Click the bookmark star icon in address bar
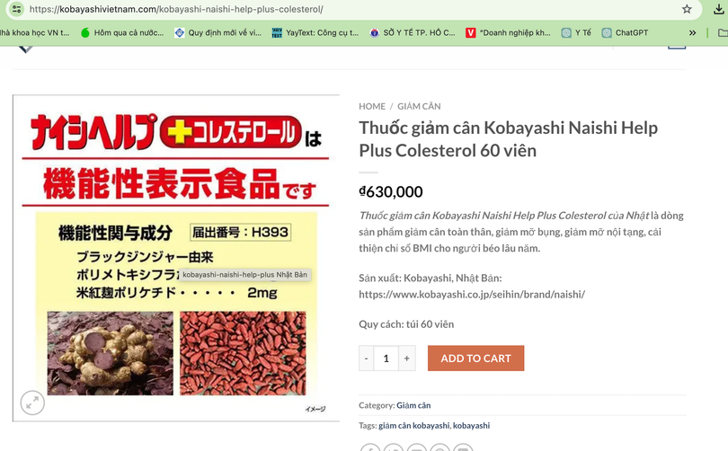Image resolution: width=728 pixels, height=451 pixels. point(687,9)
